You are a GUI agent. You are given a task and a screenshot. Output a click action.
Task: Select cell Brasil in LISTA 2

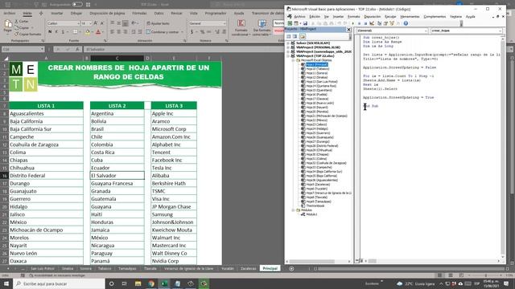coord(117,129)
